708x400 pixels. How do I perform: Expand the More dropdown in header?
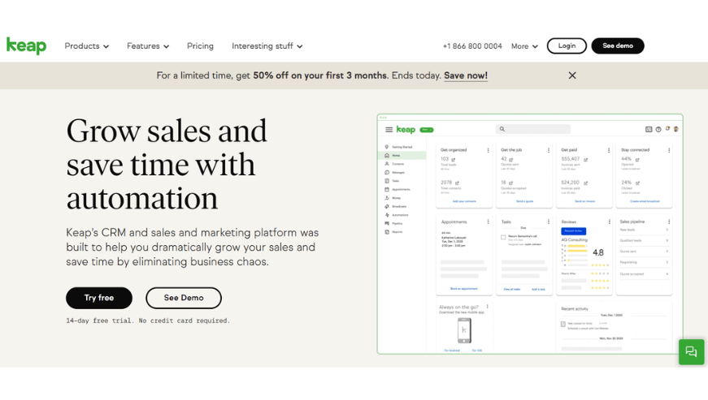click(x=524, y=46)
